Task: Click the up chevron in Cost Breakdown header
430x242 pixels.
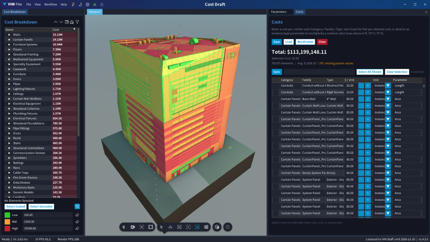Action: point(56,22)
